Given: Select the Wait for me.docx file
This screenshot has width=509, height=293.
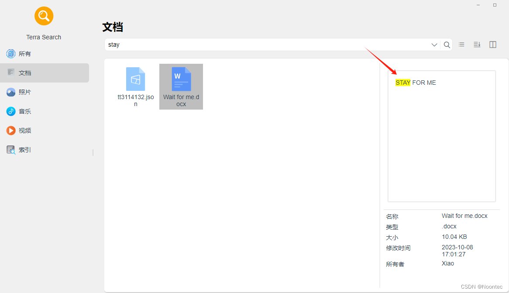Looking at the screenshot, I should 181,87.
